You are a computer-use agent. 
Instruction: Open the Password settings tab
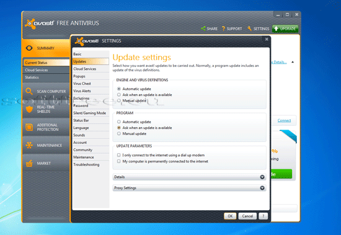point(91,106)
